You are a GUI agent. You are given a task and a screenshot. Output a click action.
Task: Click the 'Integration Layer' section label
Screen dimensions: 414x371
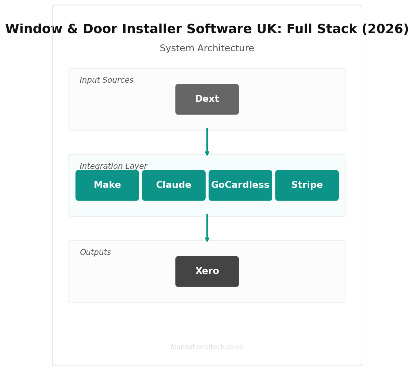(113, 166)
